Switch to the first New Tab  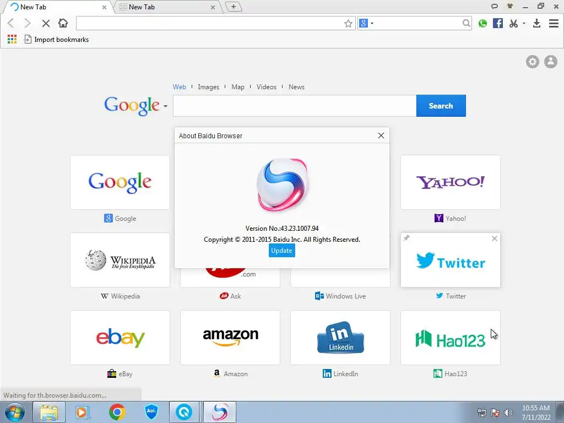[57, 7]
